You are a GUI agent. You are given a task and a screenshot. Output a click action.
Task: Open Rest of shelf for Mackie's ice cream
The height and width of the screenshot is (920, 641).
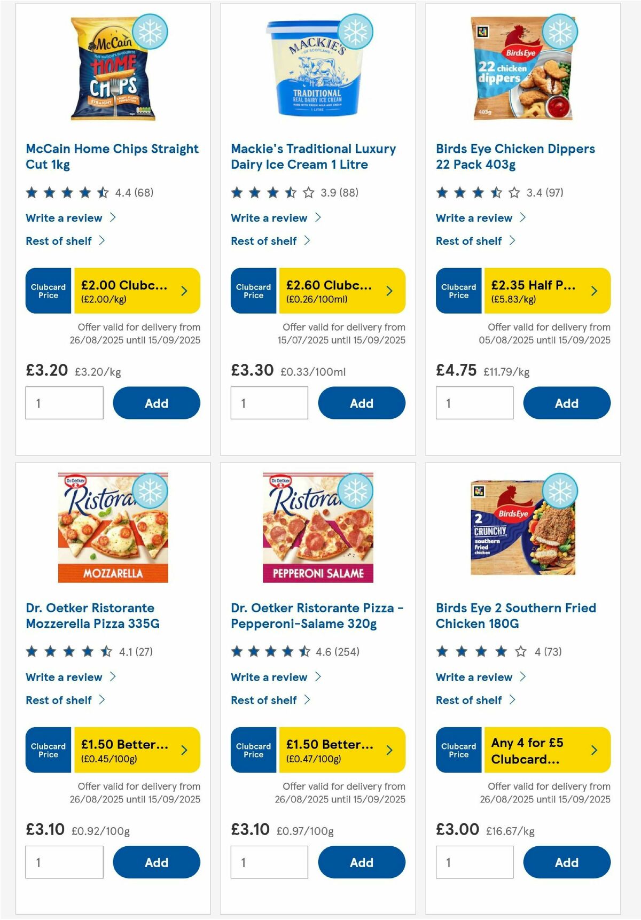pos(263,241)
